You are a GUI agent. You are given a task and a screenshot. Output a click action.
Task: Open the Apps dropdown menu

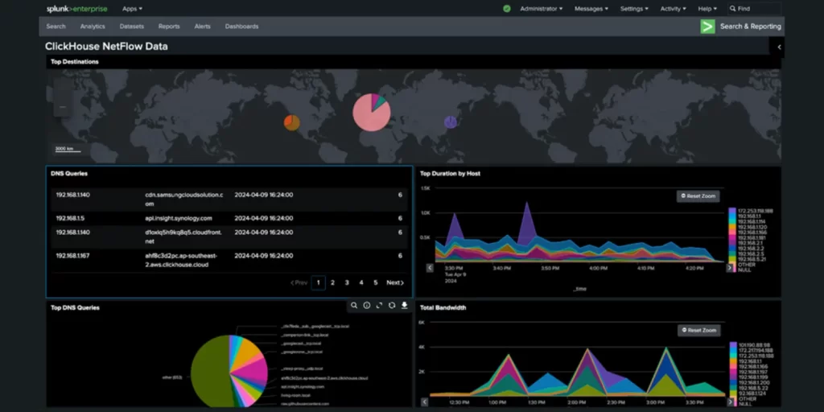(x=132, y=9)
